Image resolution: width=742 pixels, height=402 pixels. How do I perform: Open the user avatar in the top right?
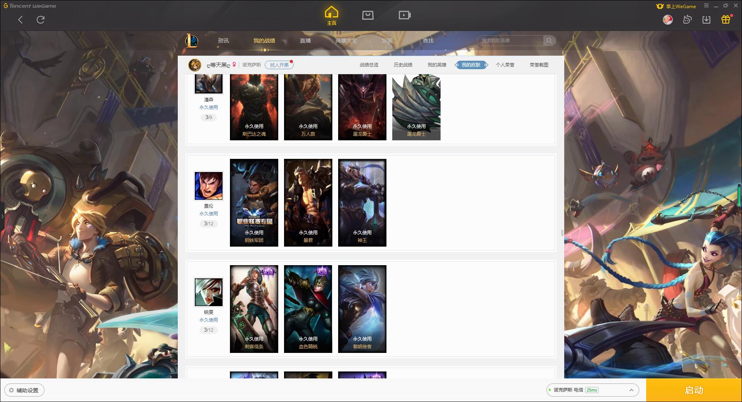tap(668, 19)
